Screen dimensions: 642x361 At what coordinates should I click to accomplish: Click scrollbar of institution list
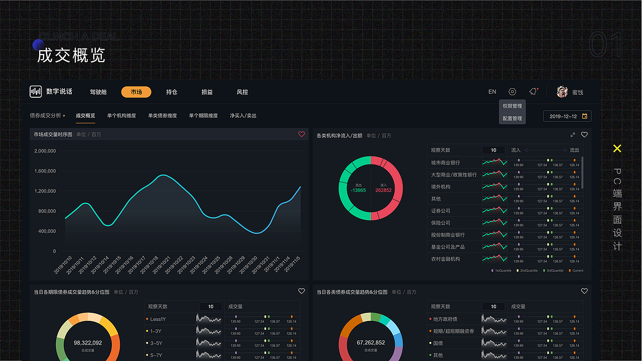point(582,172)
